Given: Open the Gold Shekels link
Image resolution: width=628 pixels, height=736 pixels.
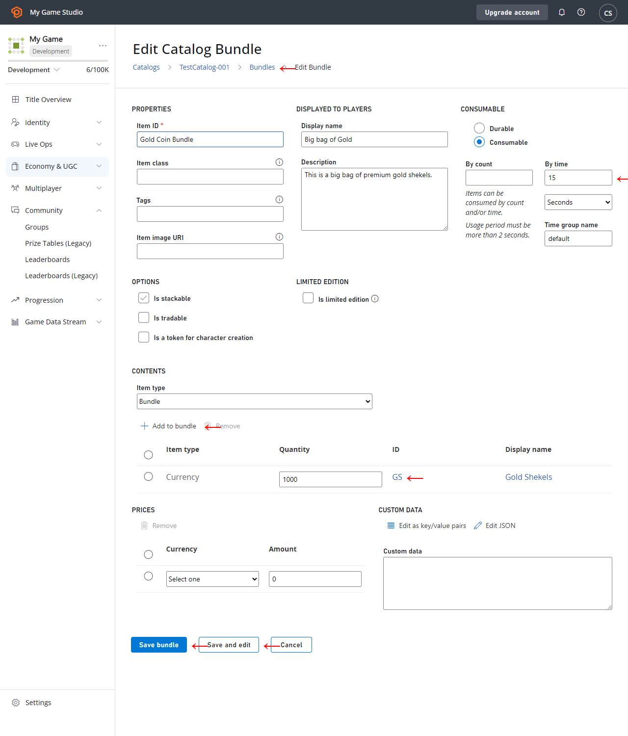Looking at the screenshot, I should pos(529,477).
